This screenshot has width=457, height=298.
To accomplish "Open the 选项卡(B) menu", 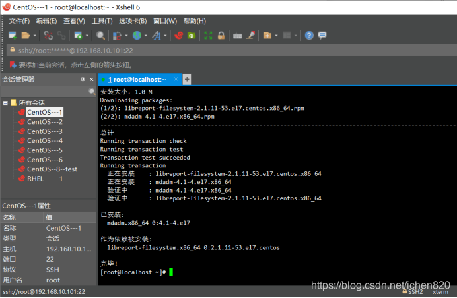I will 133,21.
